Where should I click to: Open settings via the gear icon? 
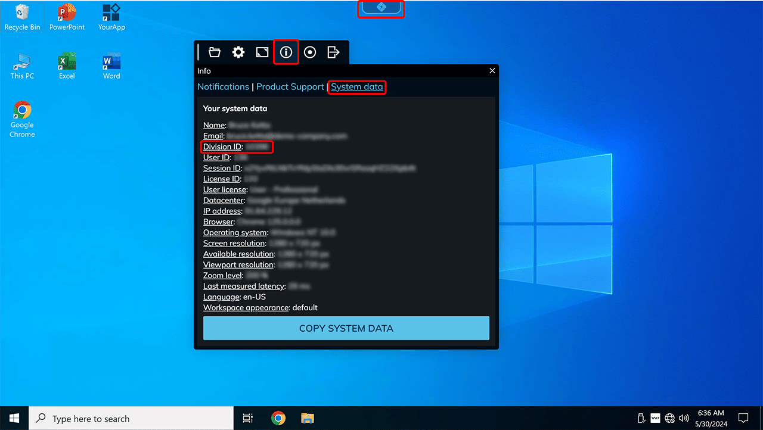tap(238, 52)
